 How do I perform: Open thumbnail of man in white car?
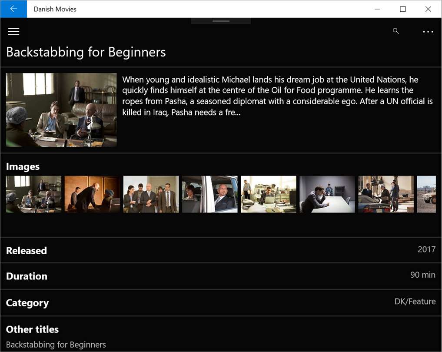click(x=210, y=194)
